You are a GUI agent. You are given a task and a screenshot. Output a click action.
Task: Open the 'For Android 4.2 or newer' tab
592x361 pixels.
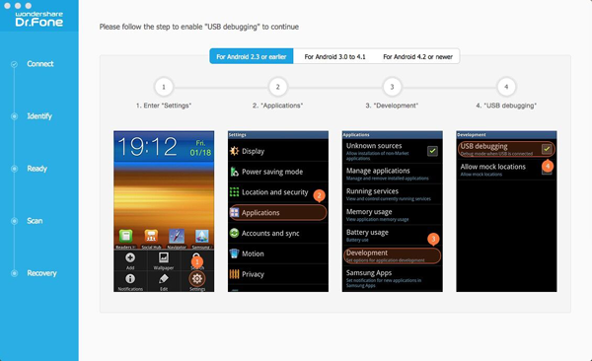tap(417, 56)
